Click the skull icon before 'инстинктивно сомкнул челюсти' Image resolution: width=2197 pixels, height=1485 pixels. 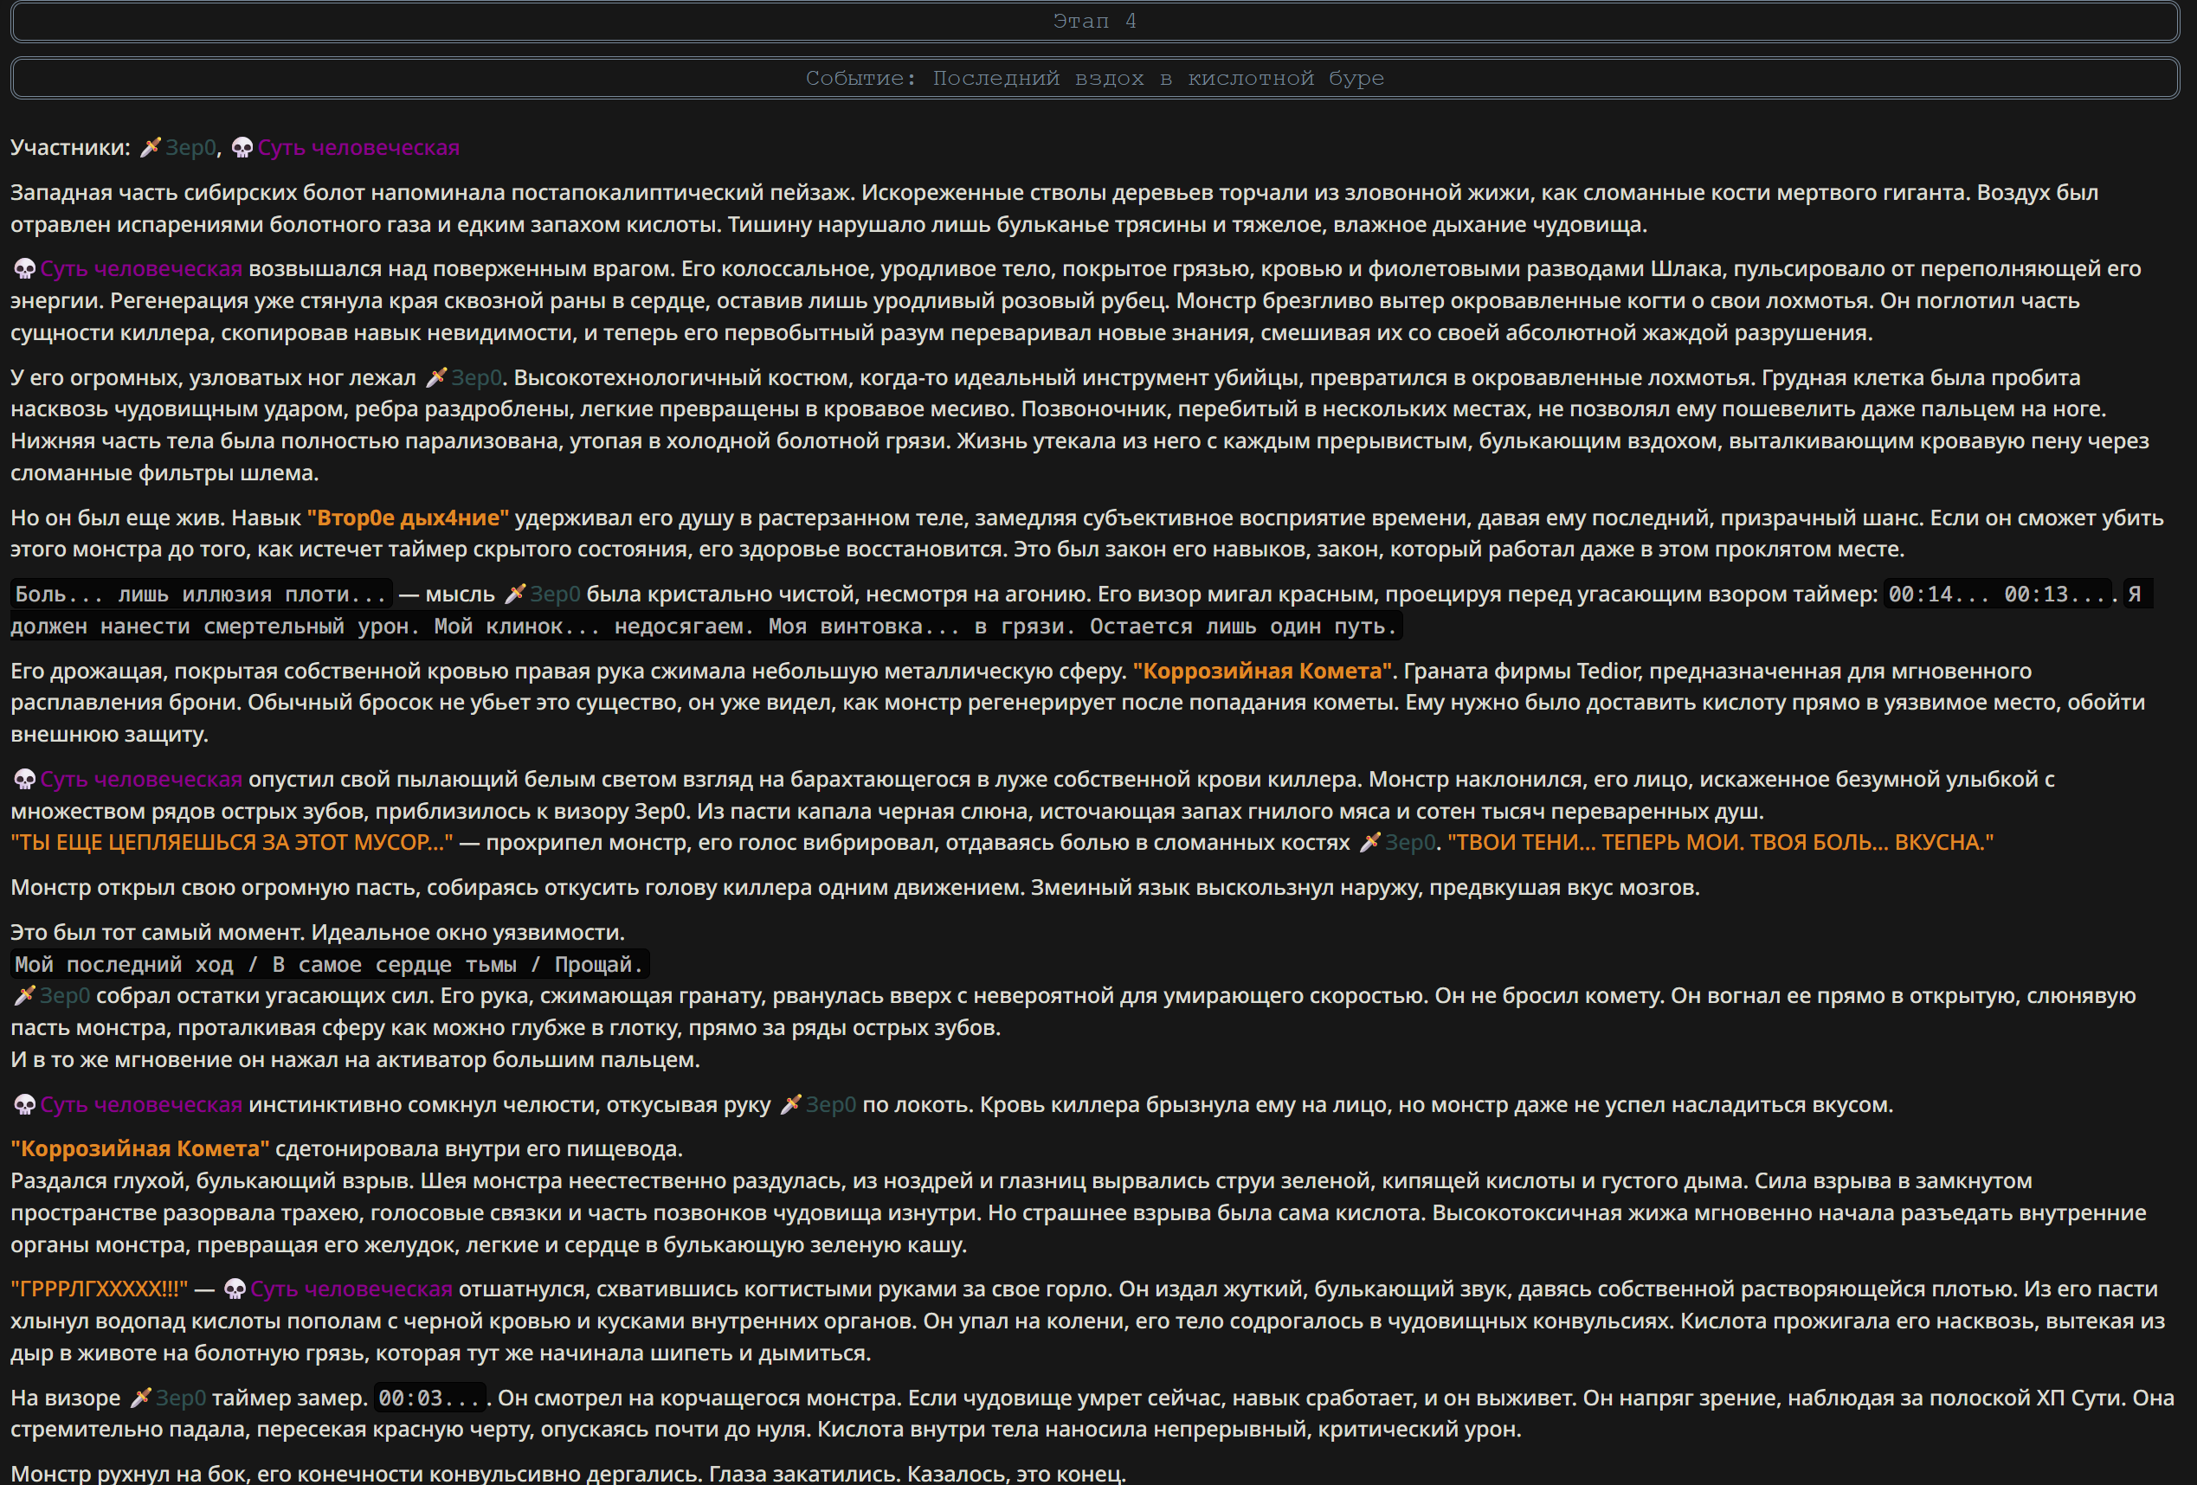[x=24, y=1105]
